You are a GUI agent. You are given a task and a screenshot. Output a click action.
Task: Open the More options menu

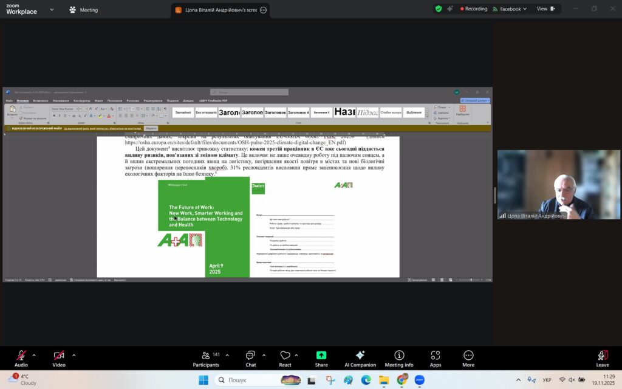[468, 358]
